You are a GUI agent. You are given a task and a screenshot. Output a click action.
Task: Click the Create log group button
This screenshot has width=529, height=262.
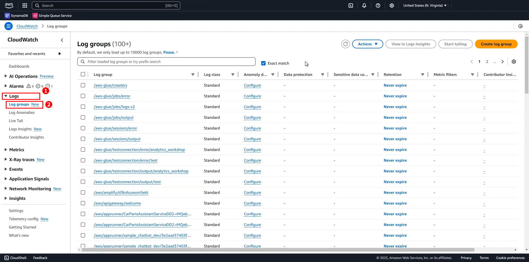point(496,44)
